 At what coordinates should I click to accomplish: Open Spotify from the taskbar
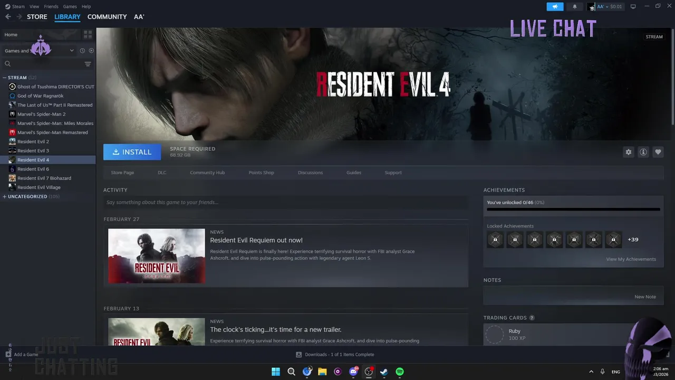[400, 372]
